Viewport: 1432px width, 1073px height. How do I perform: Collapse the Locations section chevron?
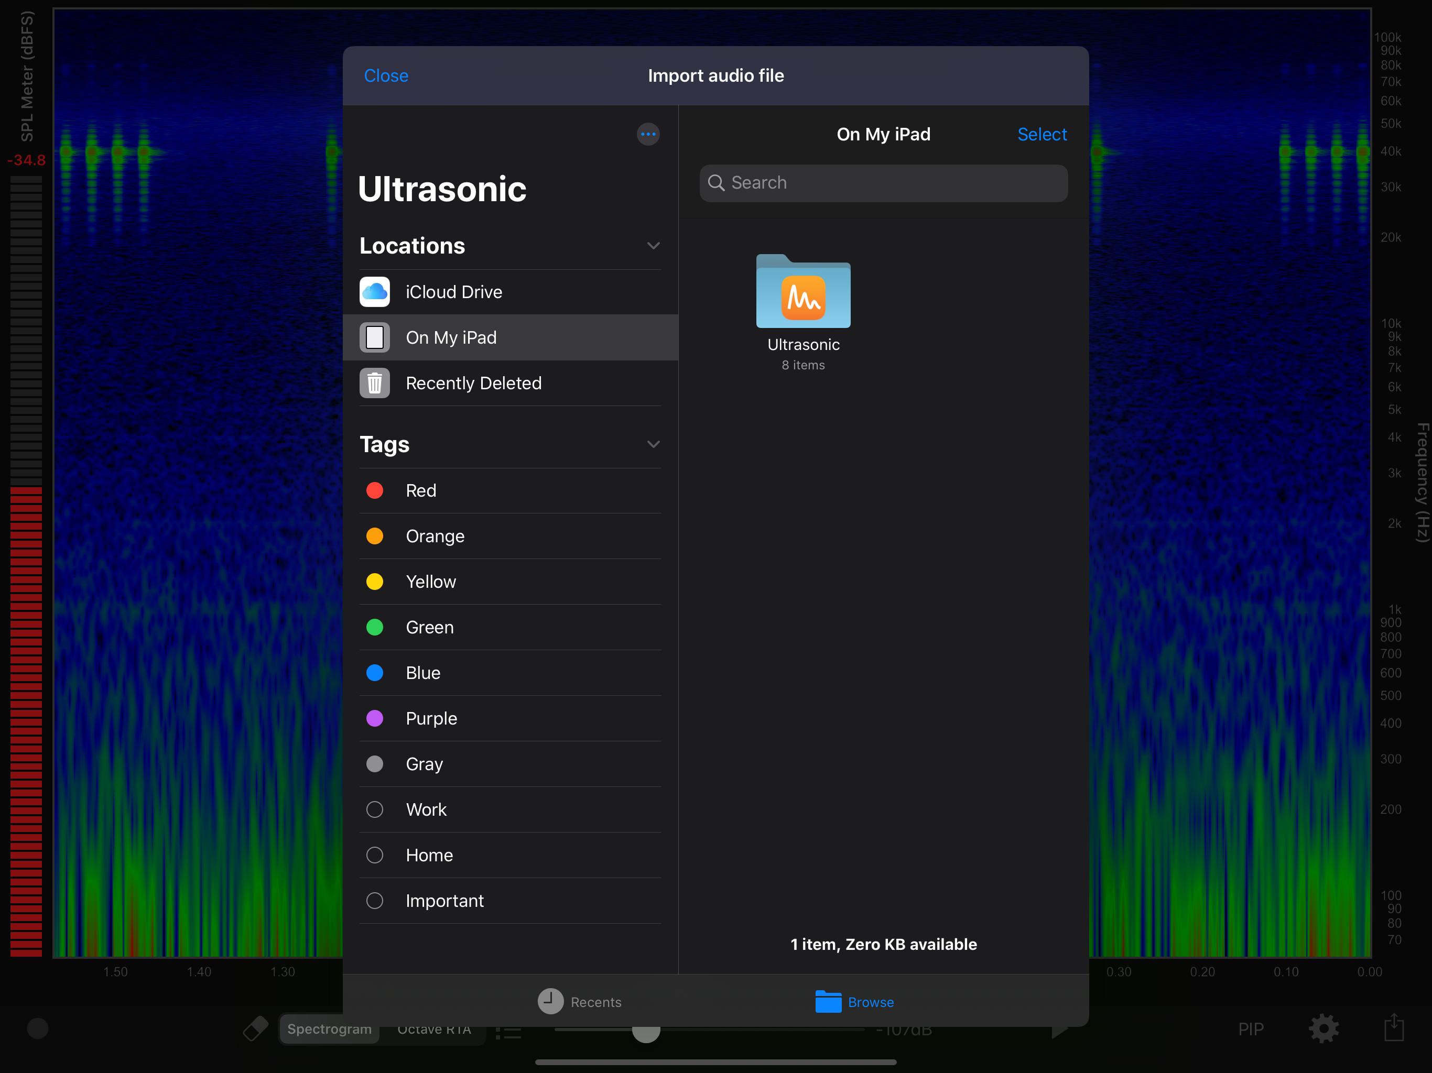point(653,246)
